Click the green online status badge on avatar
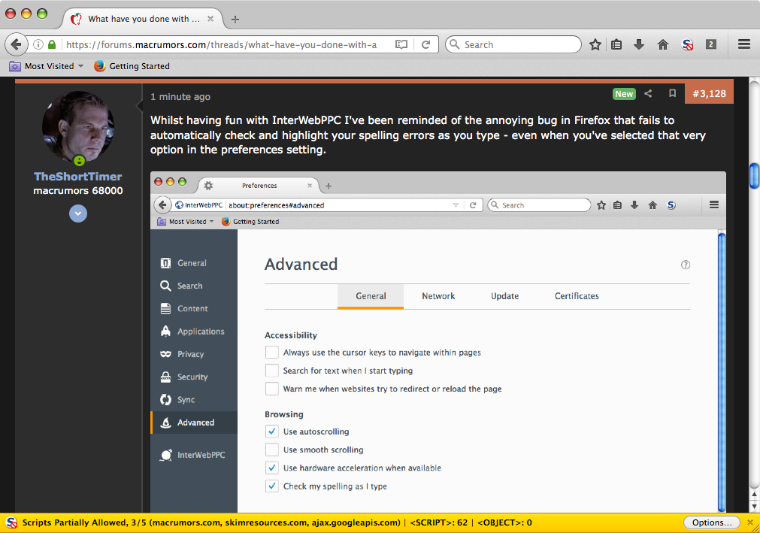The height and width of the screenshot is (533, 760). tap(79, 160)
